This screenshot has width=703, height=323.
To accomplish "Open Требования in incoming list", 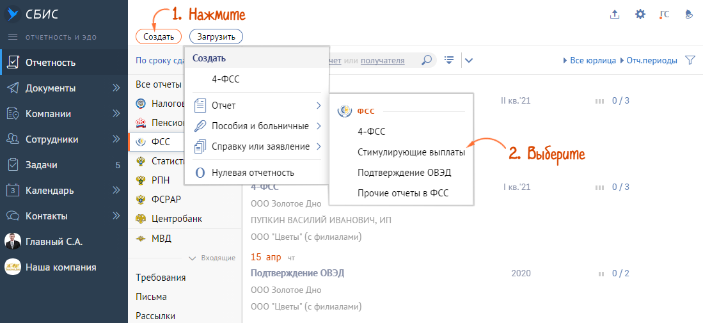I will point(161,278).
